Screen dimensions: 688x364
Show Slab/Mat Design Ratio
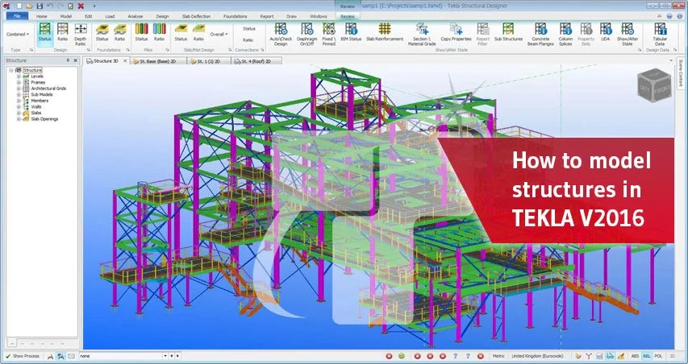(198, 33)
